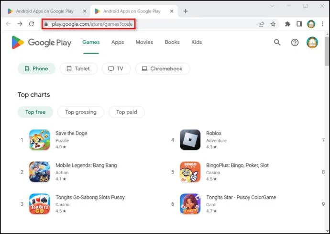Click the 4.7 rating of Tongits Star

[211, 211]
